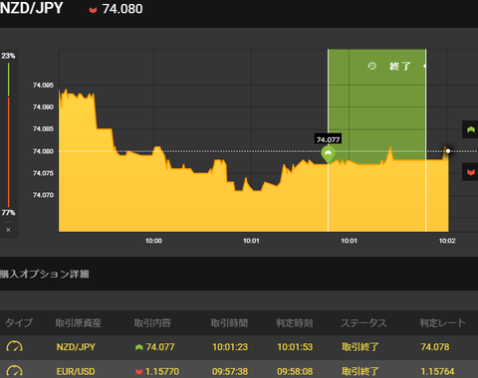
Task: Click the 判定レート column header
Action: (442, 322)
